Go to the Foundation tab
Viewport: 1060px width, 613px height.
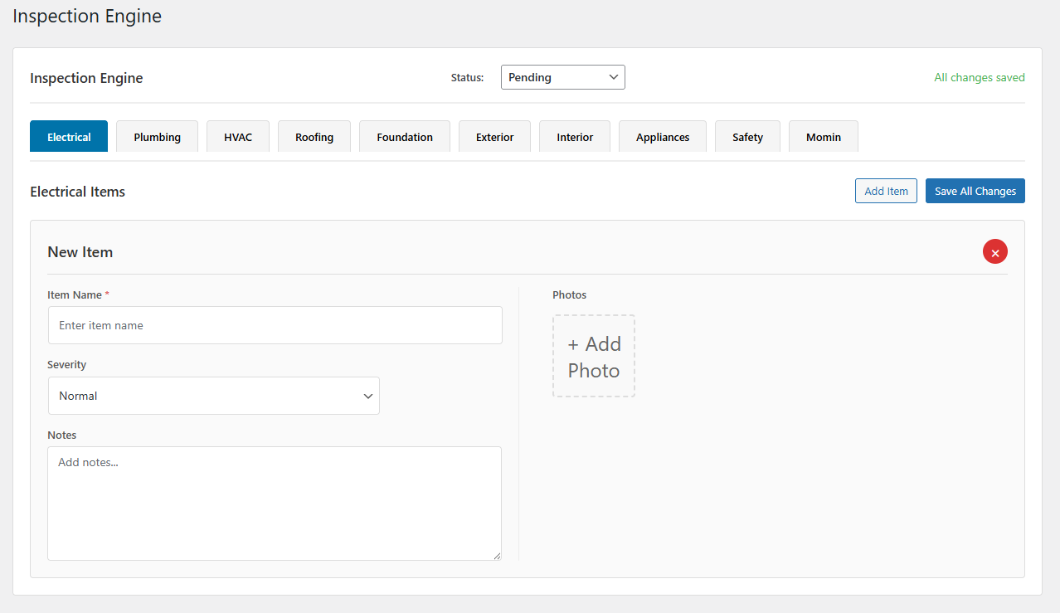(x=404, y=137)
